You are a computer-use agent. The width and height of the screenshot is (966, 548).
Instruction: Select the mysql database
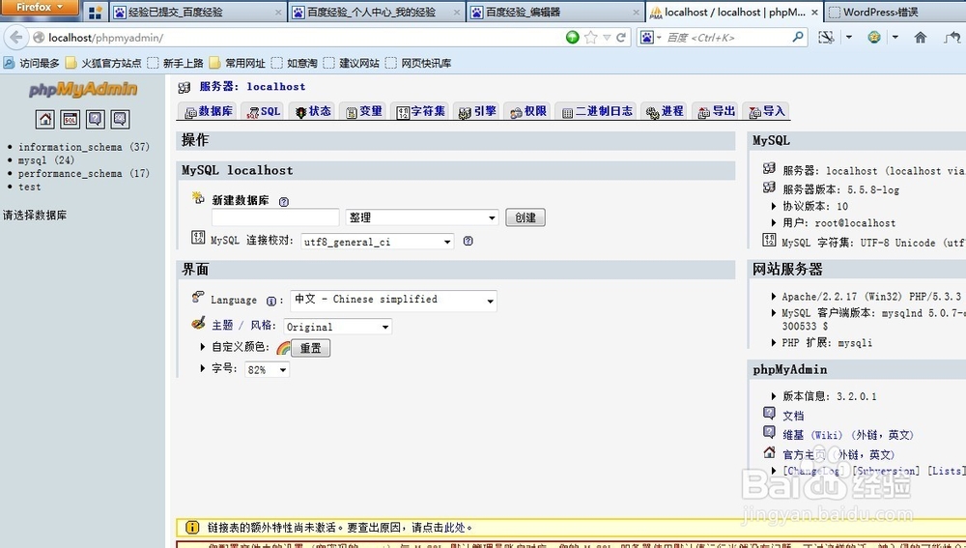[x=32, y=160]
